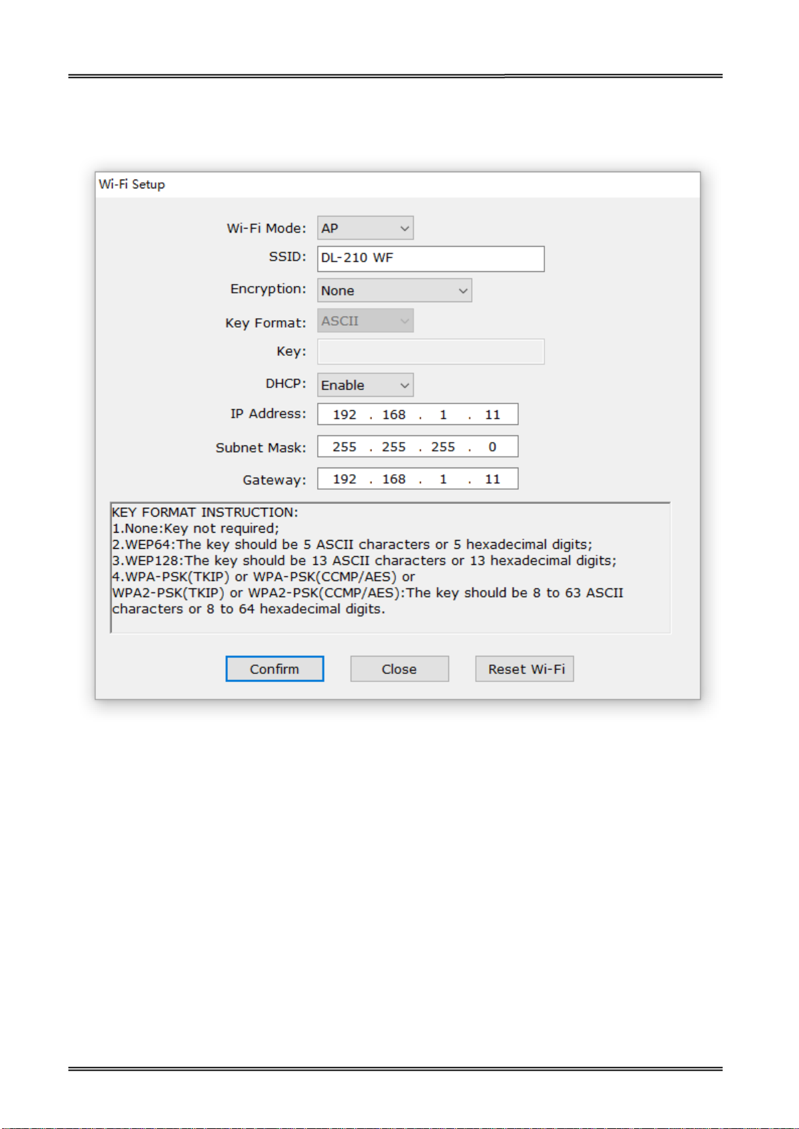Open the DHCP dropdown set to Enable
Viewport: 799px width, 1129px height.
tap(365, 385)
